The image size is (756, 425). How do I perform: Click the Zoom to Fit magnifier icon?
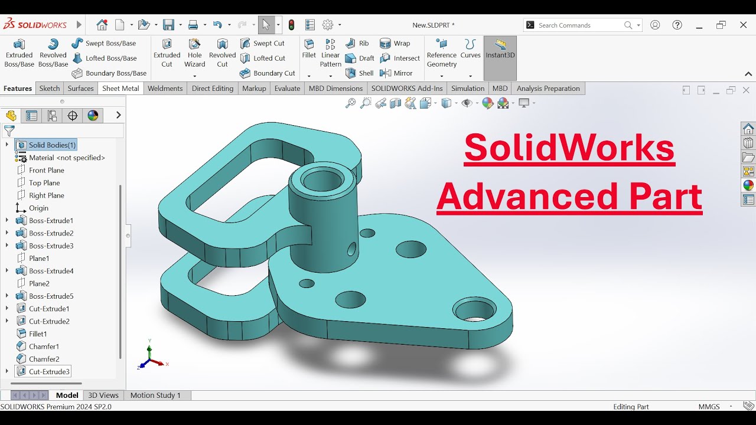(351, 103)
